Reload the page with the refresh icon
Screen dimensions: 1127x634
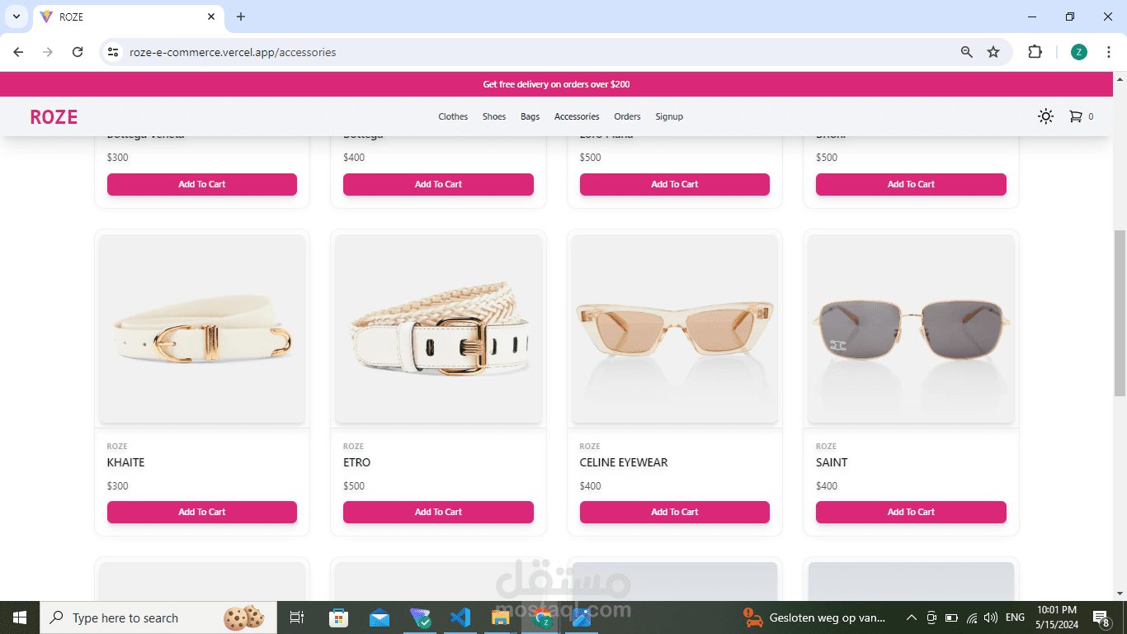[78, 52]
